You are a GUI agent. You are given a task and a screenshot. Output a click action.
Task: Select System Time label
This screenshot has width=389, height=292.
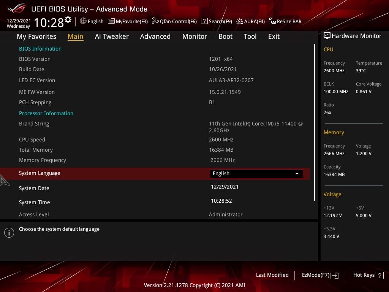point(35,202)
